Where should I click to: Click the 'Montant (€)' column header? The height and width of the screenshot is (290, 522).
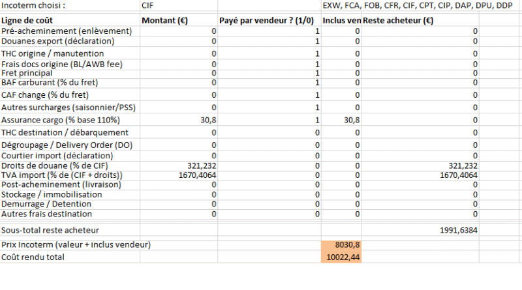179,20
